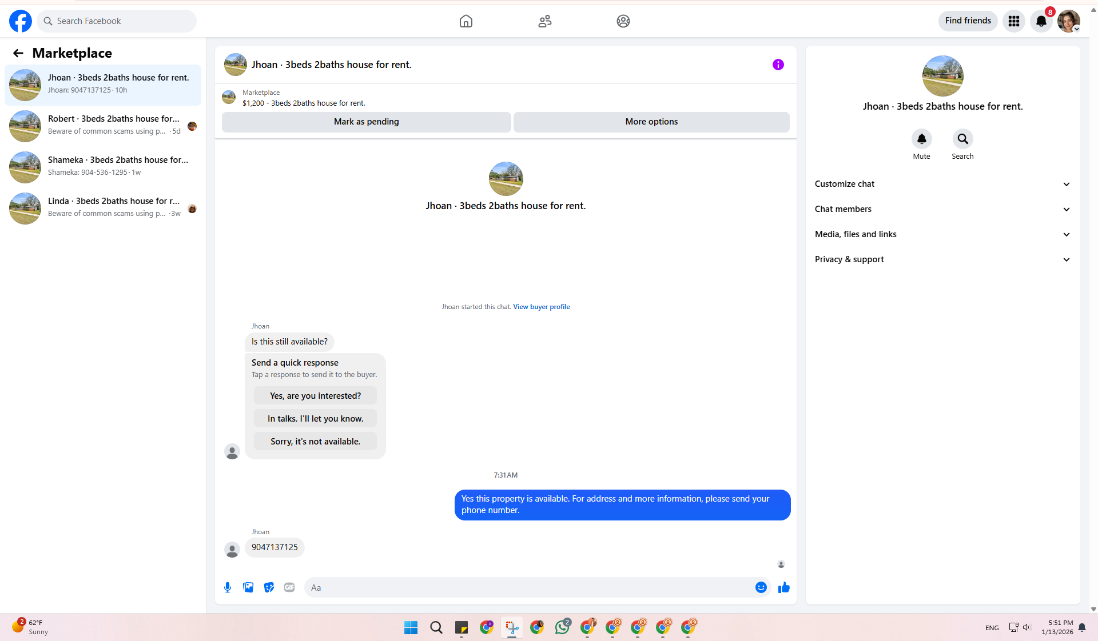This screenshot has height=641, width=1098.
Task: Open the sticker picker icon
Action: point(269,587)
